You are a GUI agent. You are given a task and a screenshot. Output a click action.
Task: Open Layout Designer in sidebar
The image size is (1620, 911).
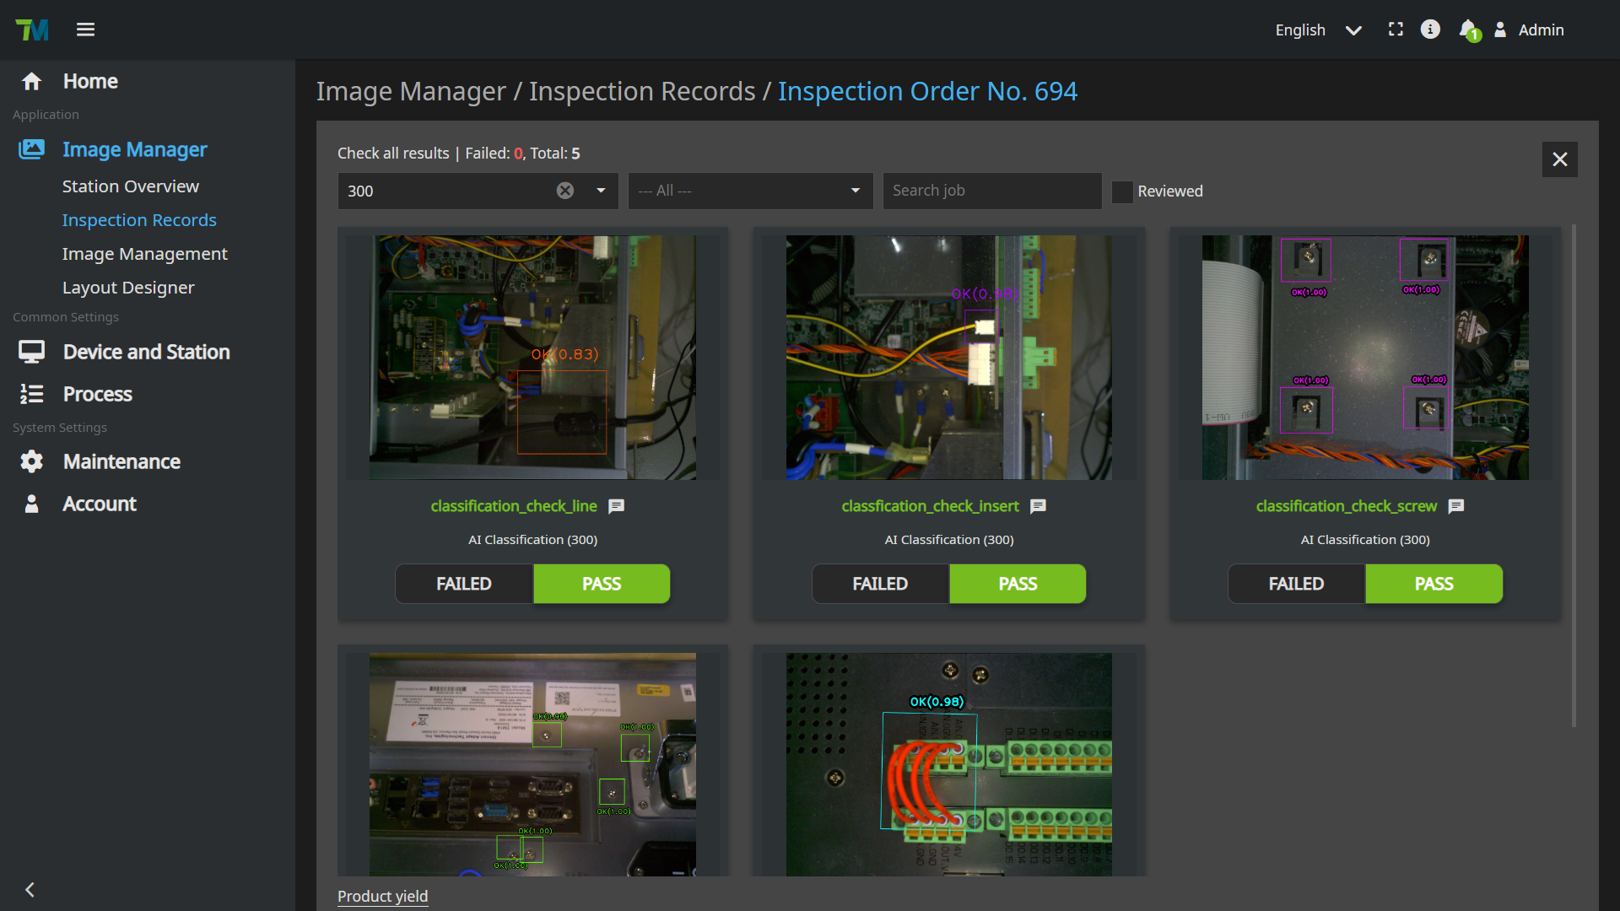click(128, 288)
